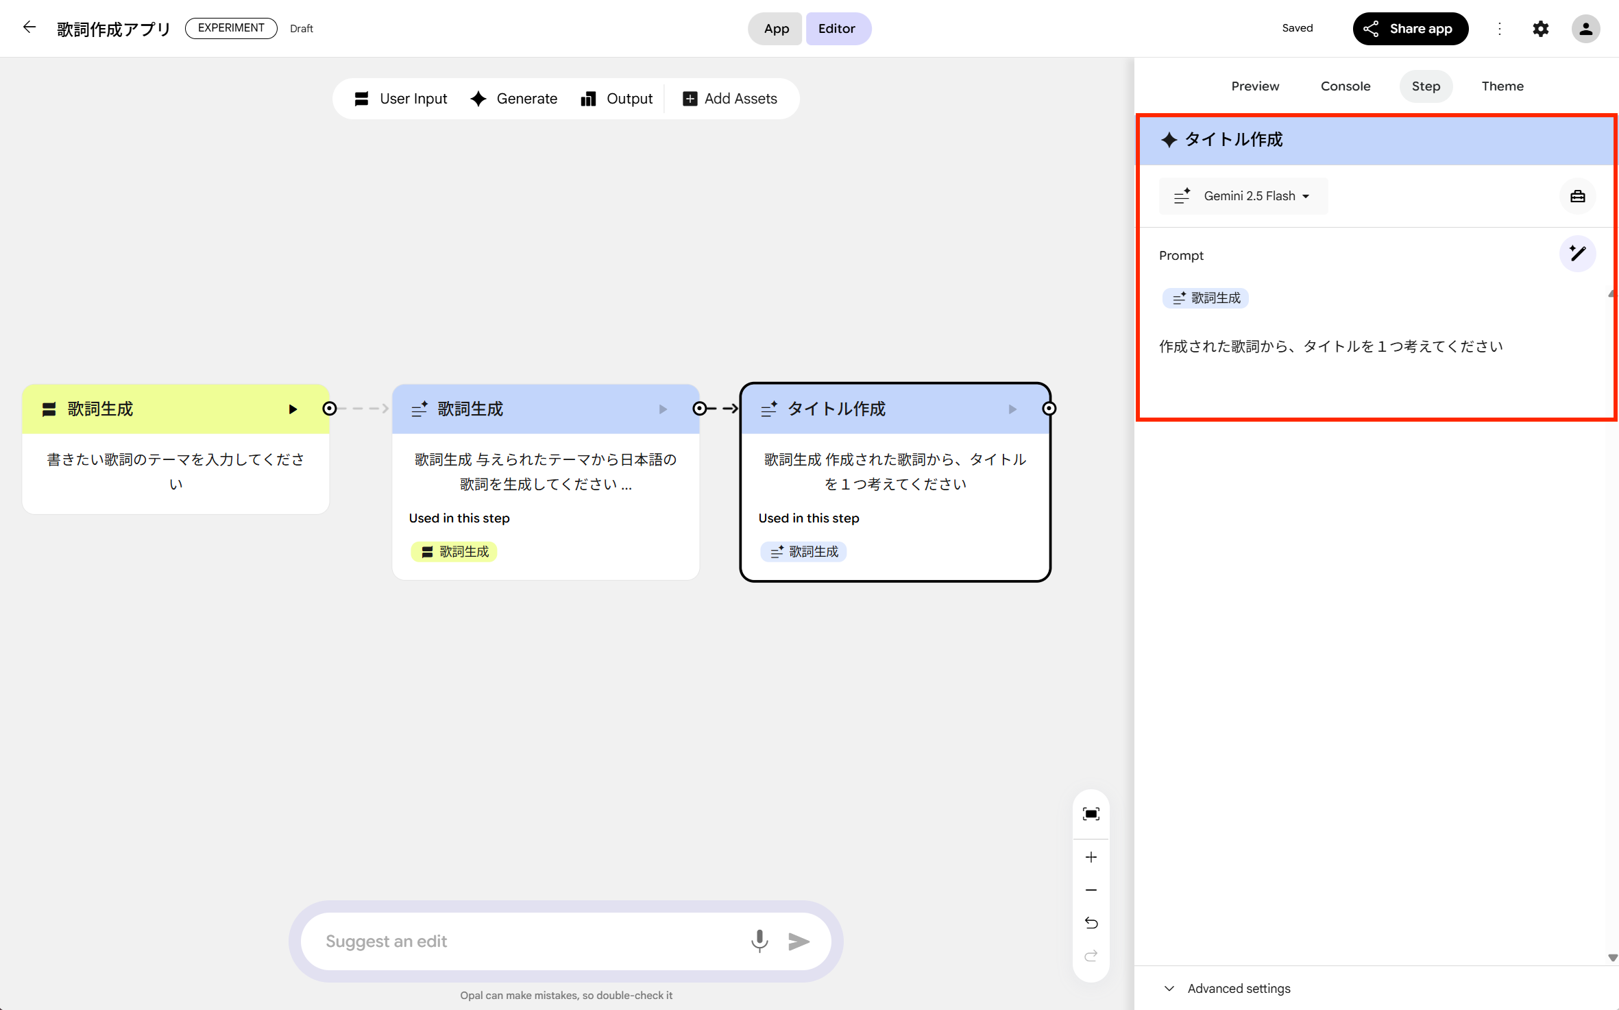Screen dimensions: 1619x1010
Task: Click the fit-to-screen zoom icon
Action: point(1091,814)
